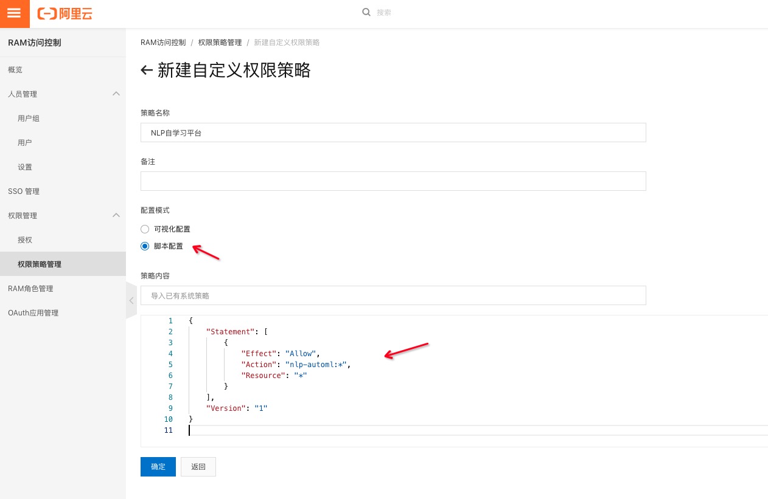The width and height of the screenshot is (768, 499).
Task: Open RAM角色管理 in the sidebar
Action: point(63,289)
